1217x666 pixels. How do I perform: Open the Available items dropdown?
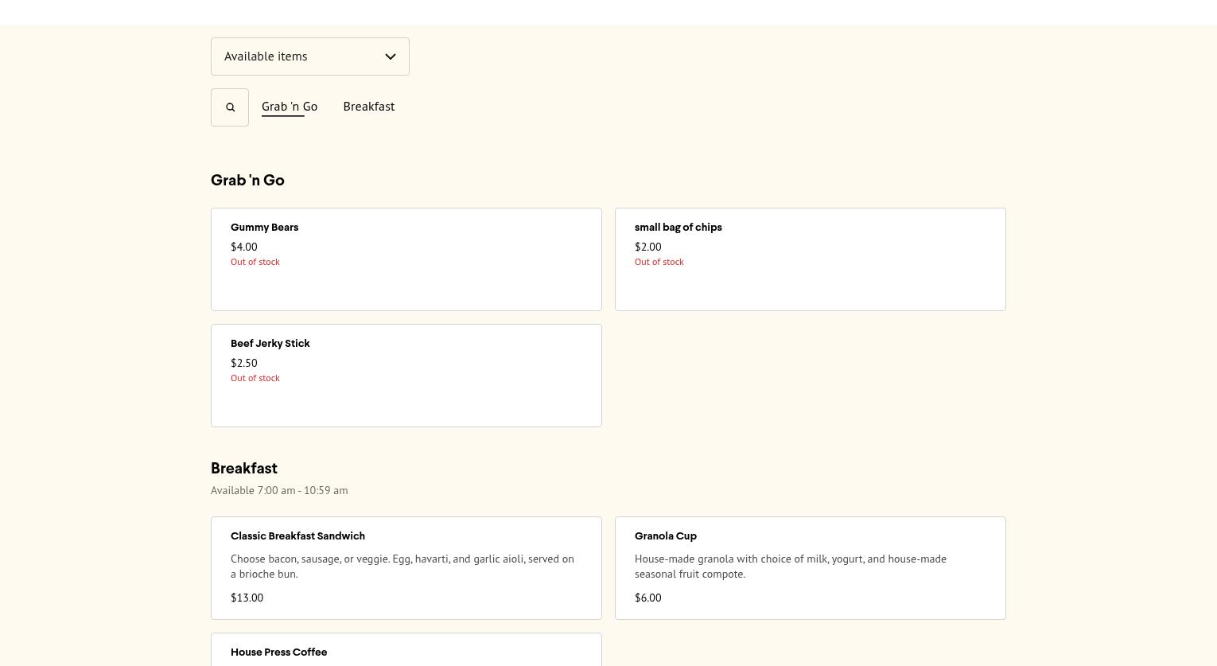pyautogui.click(x=309, y=56)
